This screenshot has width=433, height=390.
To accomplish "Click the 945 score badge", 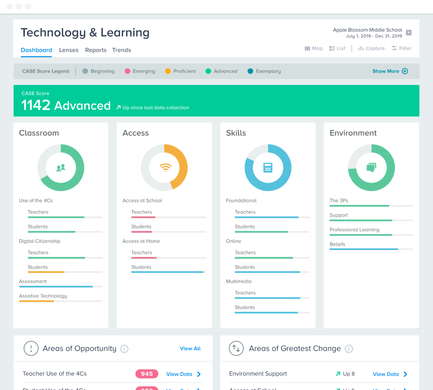I will click(x=147, y=374).
